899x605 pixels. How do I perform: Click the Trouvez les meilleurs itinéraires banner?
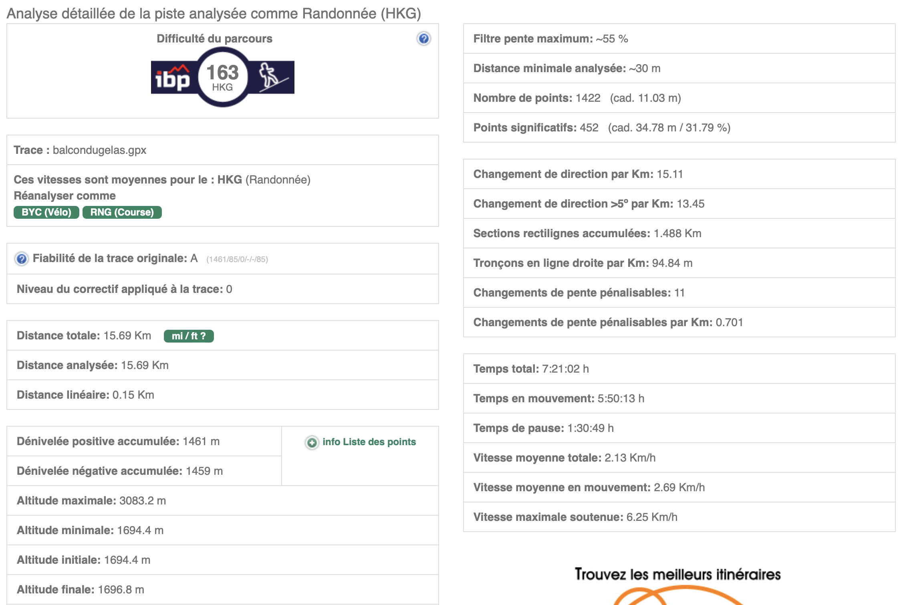(x=677, y=575)
